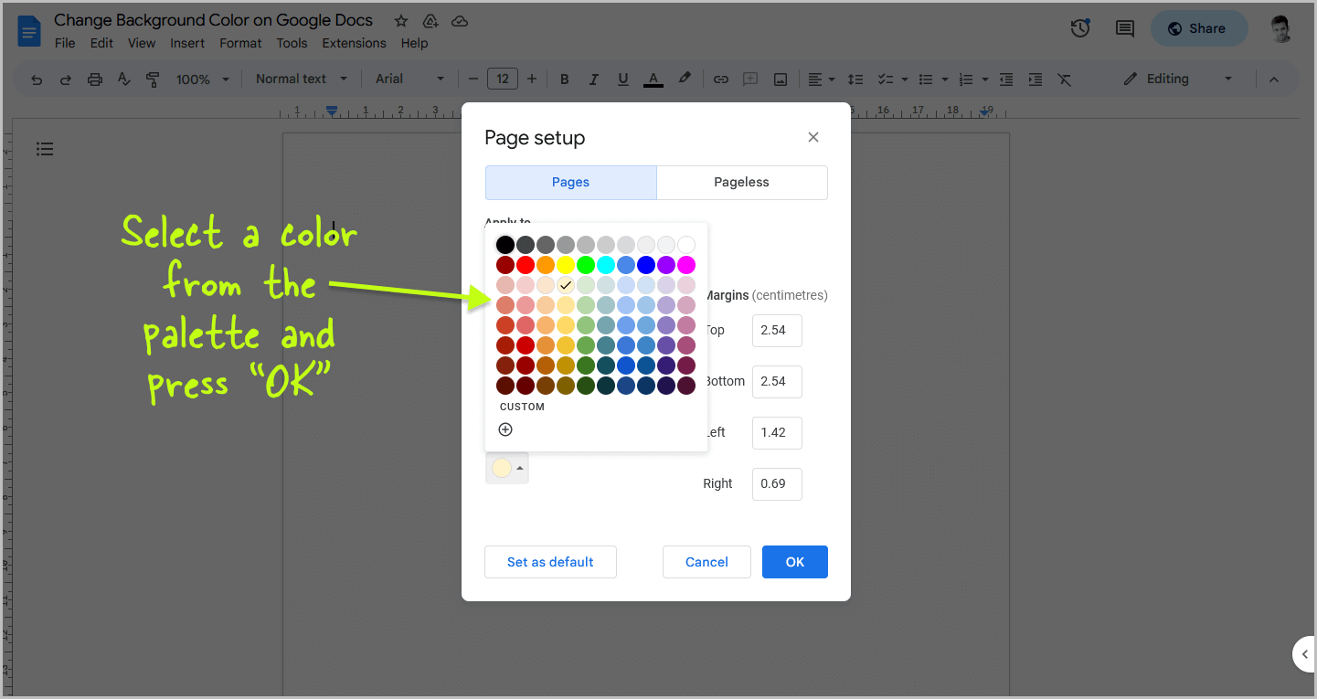The image size is (1317, 699).
Task: Pick the checked light yellow swatch
Action: pos(566,285)
